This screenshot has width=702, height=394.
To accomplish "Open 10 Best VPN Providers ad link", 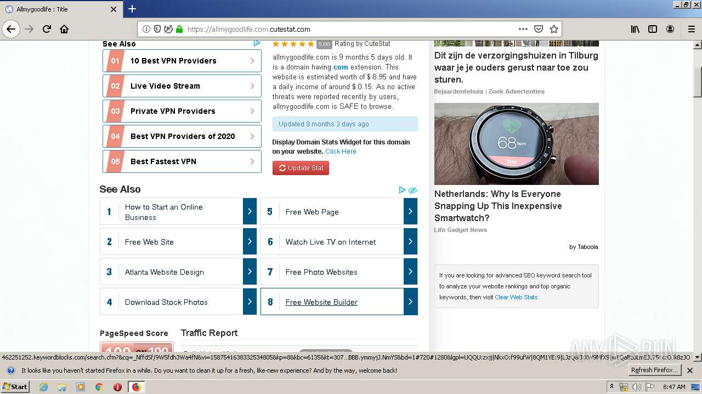I will coord(182,61).
